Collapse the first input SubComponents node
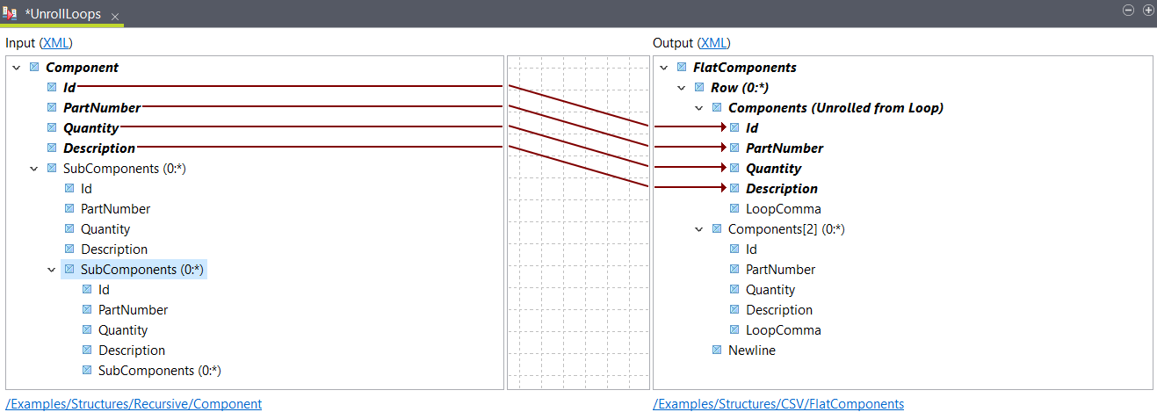 (33, 168)
